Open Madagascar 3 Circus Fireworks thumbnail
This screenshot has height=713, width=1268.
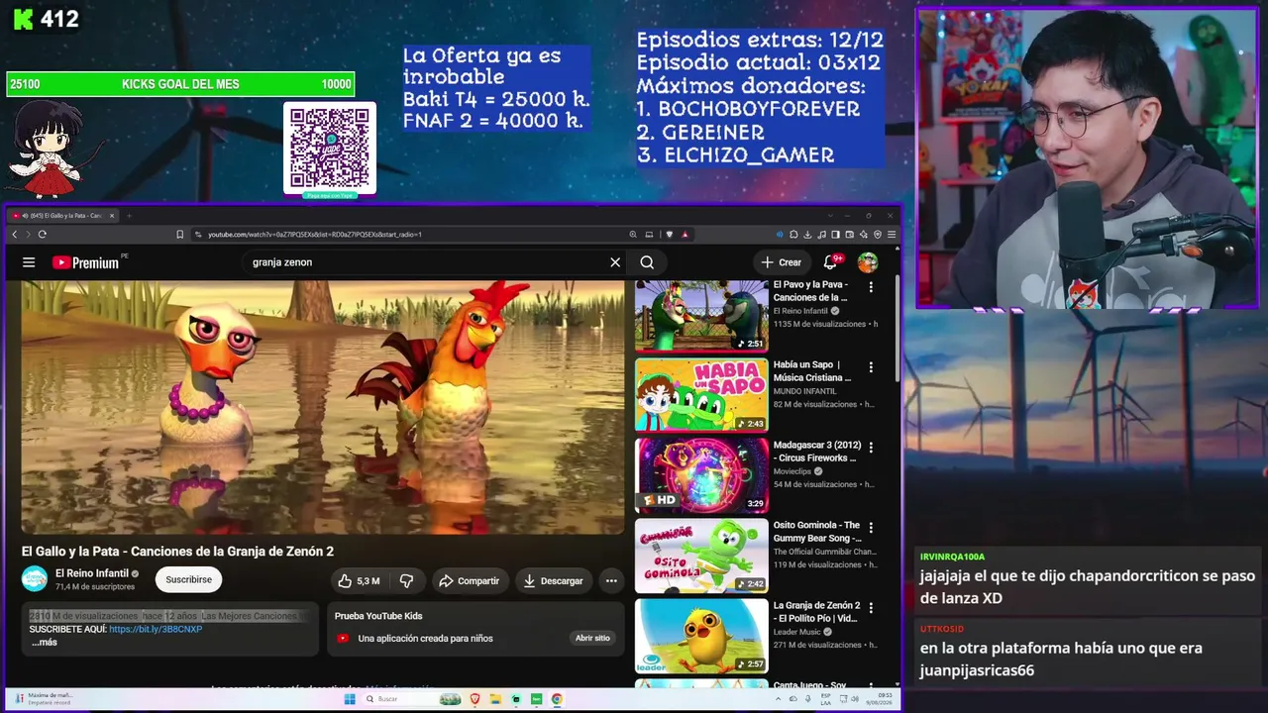click(x=701, y=475)
